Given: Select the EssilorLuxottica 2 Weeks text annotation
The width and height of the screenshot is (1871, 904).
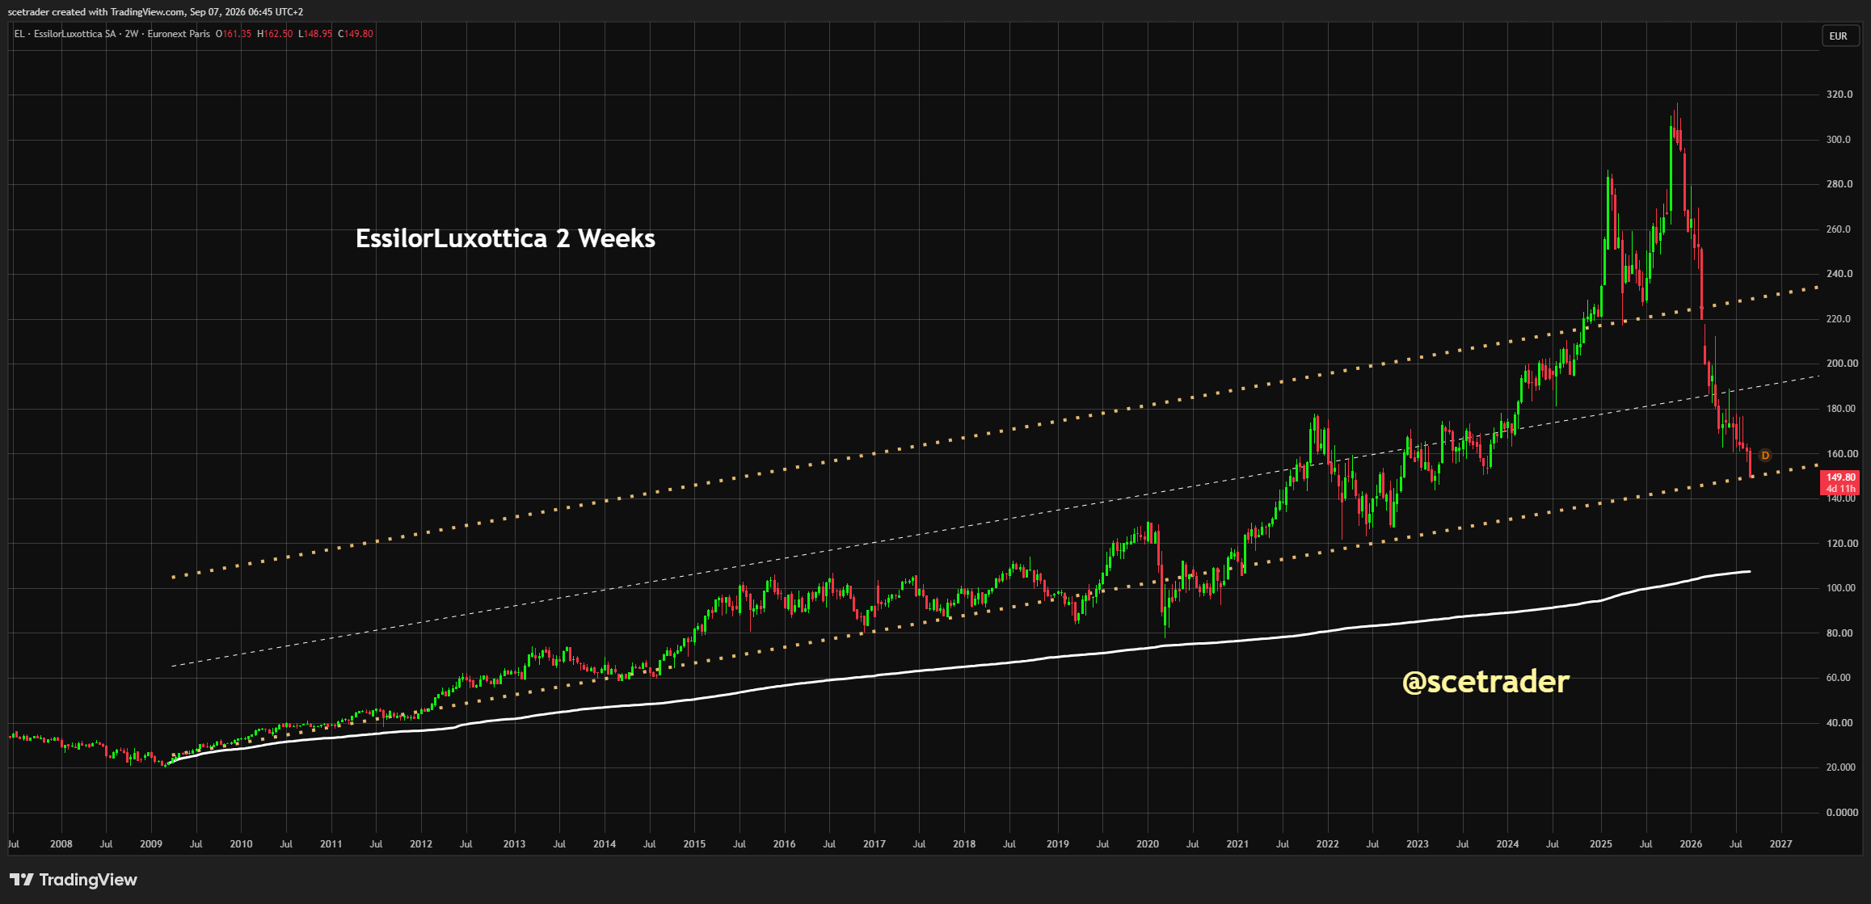Looking at the screenshot, I should click(505, 238).
